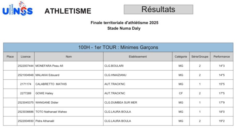Click the CLG.DUMBEA SUR MER cell
The image size is (237, 132).
point(121,103)
